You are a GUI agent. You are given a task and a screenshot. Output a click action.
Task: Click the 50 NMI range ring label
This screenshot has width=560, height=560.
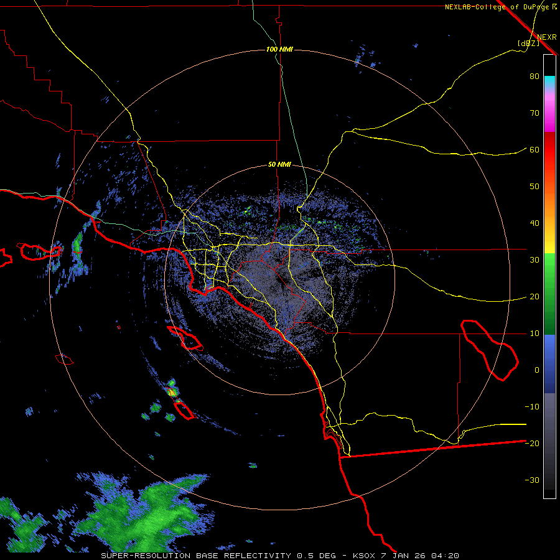[279, 165]
